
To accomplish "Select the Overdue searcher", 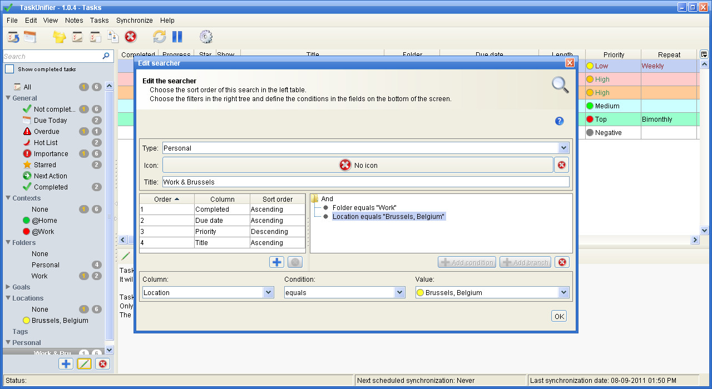I will (47, 132).
